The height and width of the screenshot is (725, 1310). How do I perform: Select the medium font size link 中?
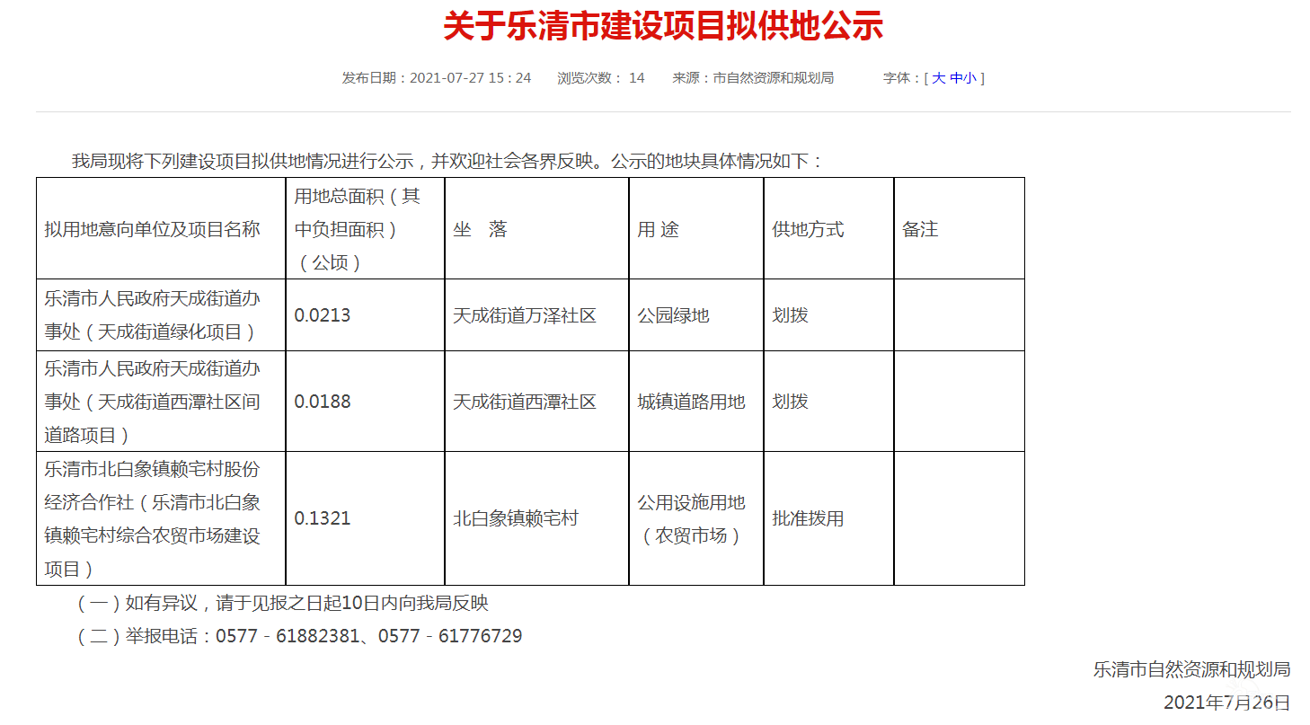click(x=956, y=78)
